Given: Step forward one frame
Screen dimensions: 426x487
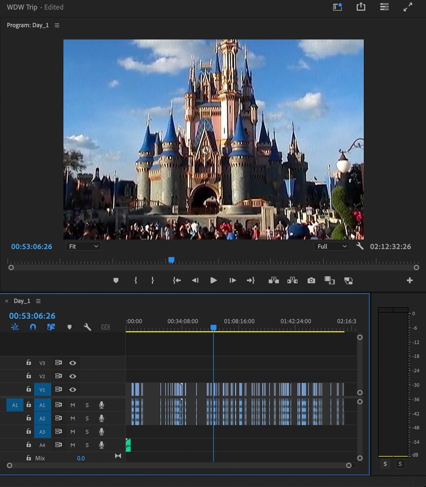Looking at the screenshot, I should (x=233, y=281).
